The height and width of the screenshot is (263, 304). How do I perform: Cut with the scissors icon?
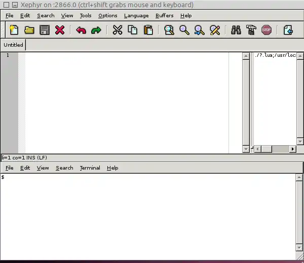(118, 30)
